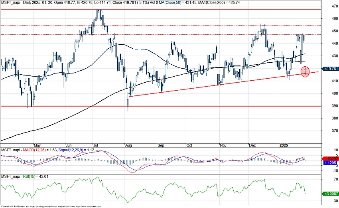Click the 30 level on RSI axis

pyautogui.click(x=336, y=201)
